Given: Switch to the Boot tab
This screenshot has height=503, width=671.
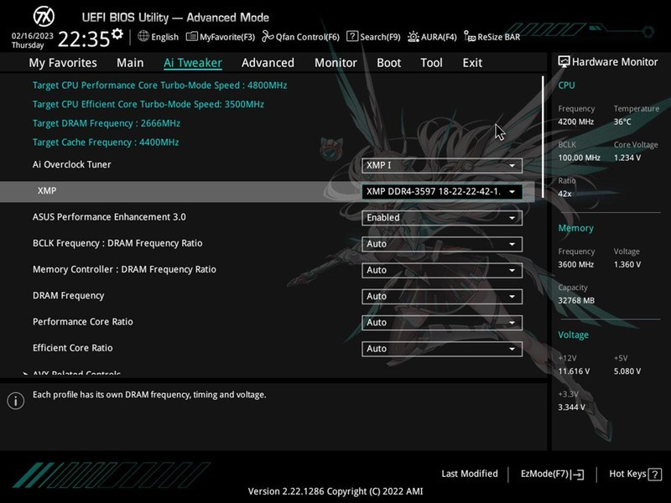Looking at the screenshot, I should [388, 63].
